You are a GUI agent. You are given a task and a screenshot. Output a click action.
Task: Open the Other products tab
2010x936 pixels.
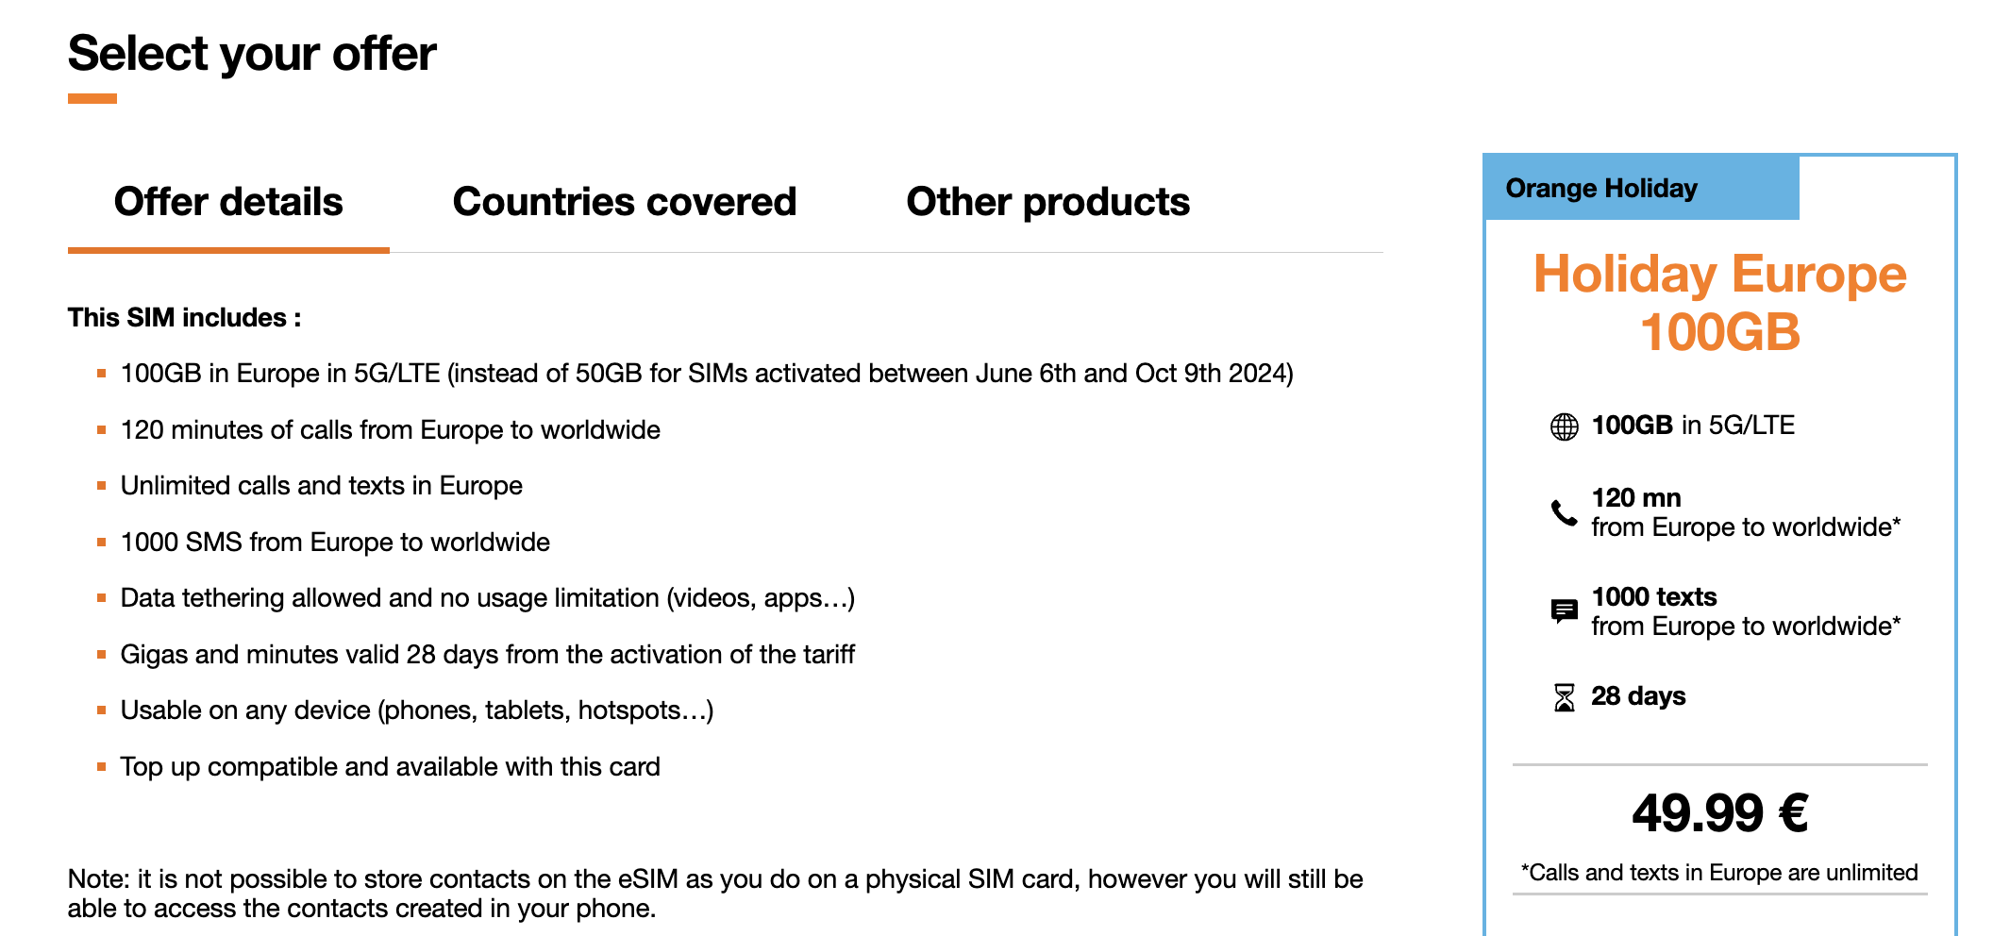[1047, 202]
